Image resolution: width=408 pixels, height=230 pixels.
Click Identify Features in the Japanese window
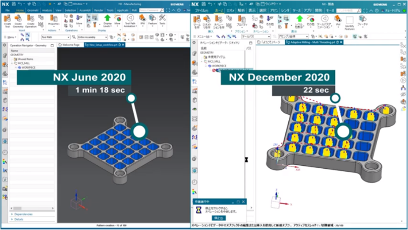[x=349, y=23]
